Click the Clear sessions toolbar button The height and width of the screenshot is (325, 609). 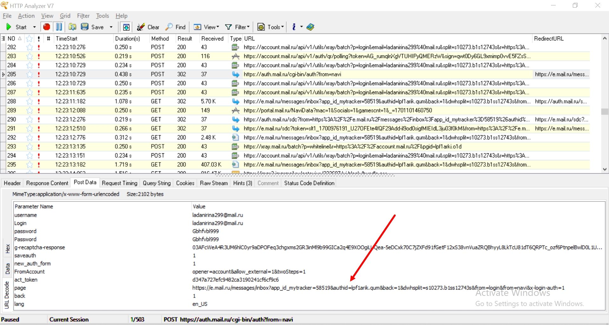pos(148,27)
